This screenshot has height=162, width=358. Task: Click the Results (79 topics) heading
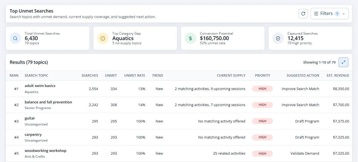29,62
